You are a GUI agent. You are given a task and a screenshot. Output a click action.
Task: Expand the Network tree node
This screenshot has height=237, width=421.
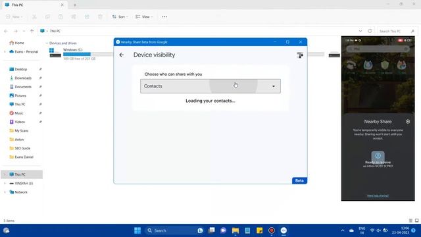(x=5, y=192)
